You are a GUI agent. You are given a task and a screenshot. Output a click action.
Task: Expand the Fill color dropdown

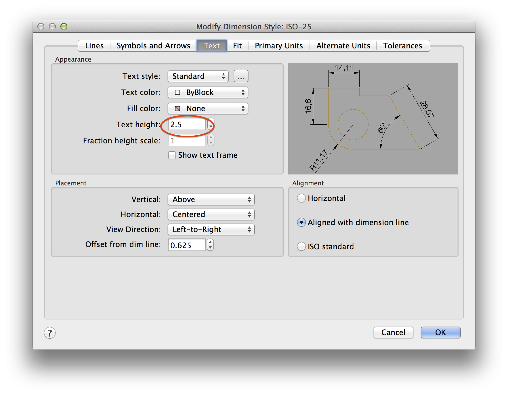pos(208,109)
